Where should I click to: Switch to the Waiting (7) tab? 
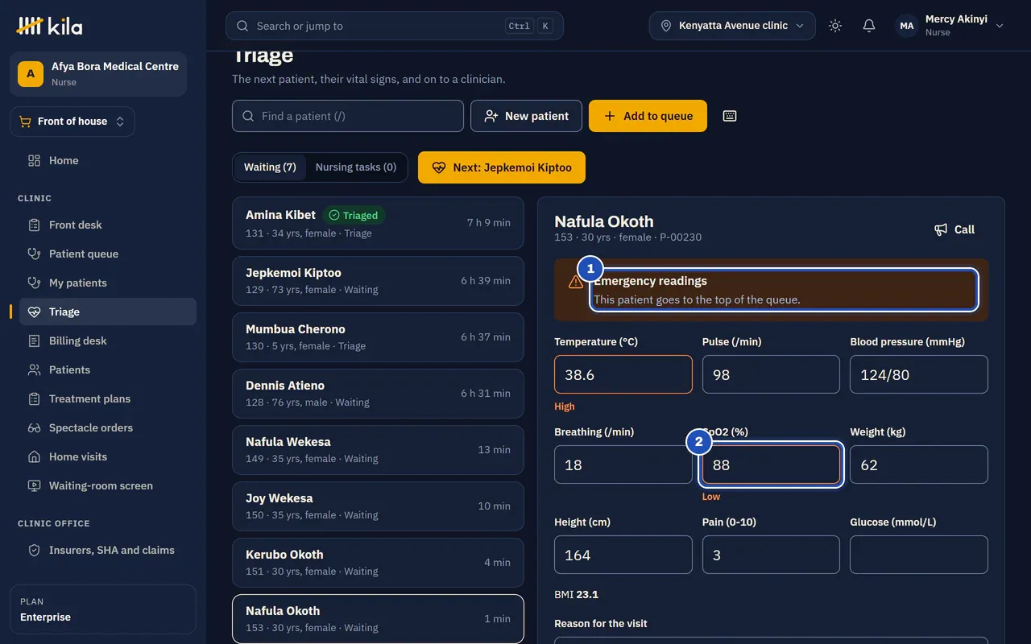(270, 167)
